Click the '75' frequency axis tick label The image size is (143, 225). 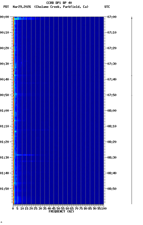click(x=81, y=209)
